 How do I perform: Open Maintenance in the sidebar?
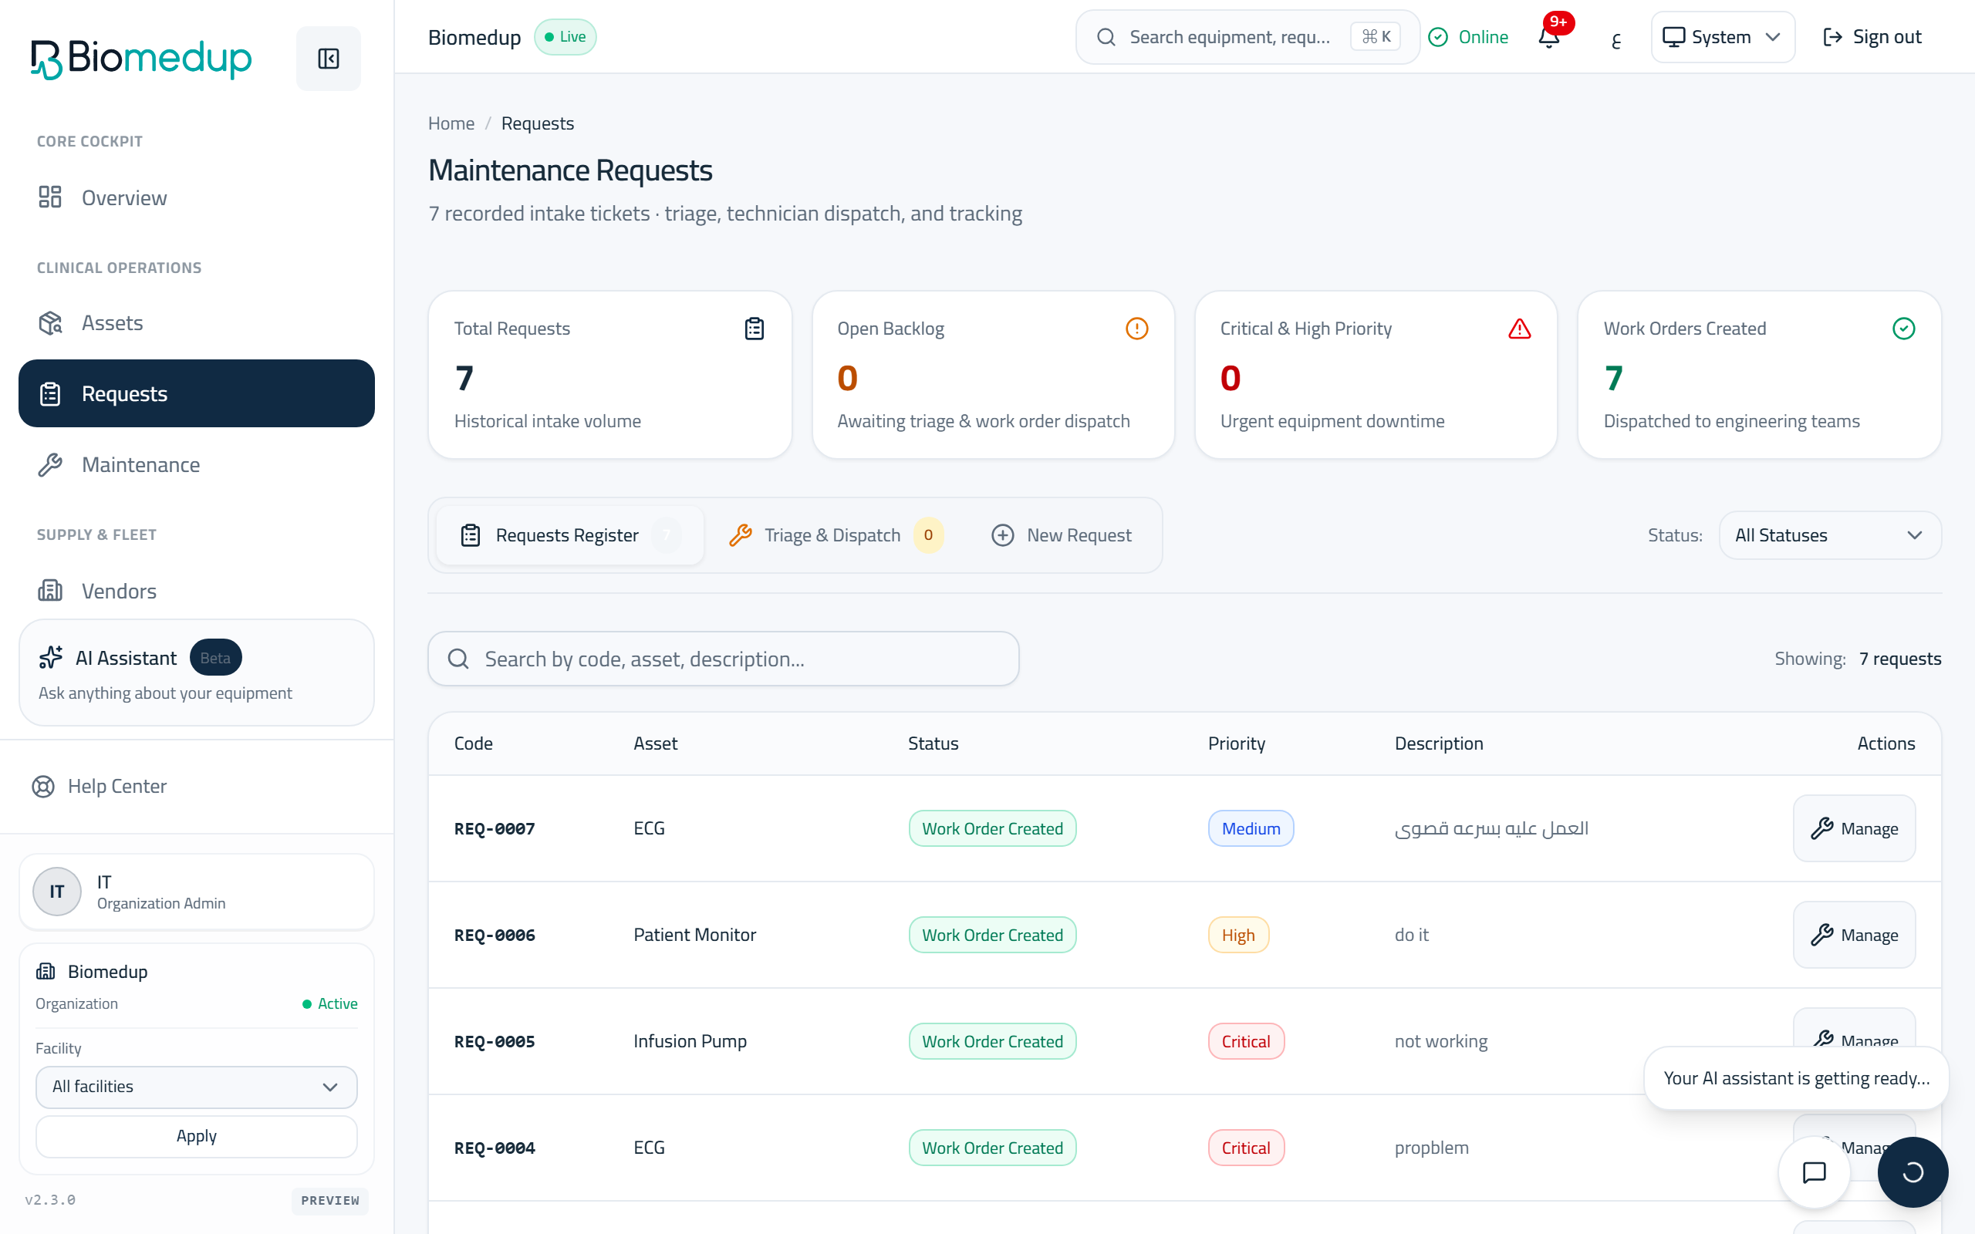pos(197,464)
